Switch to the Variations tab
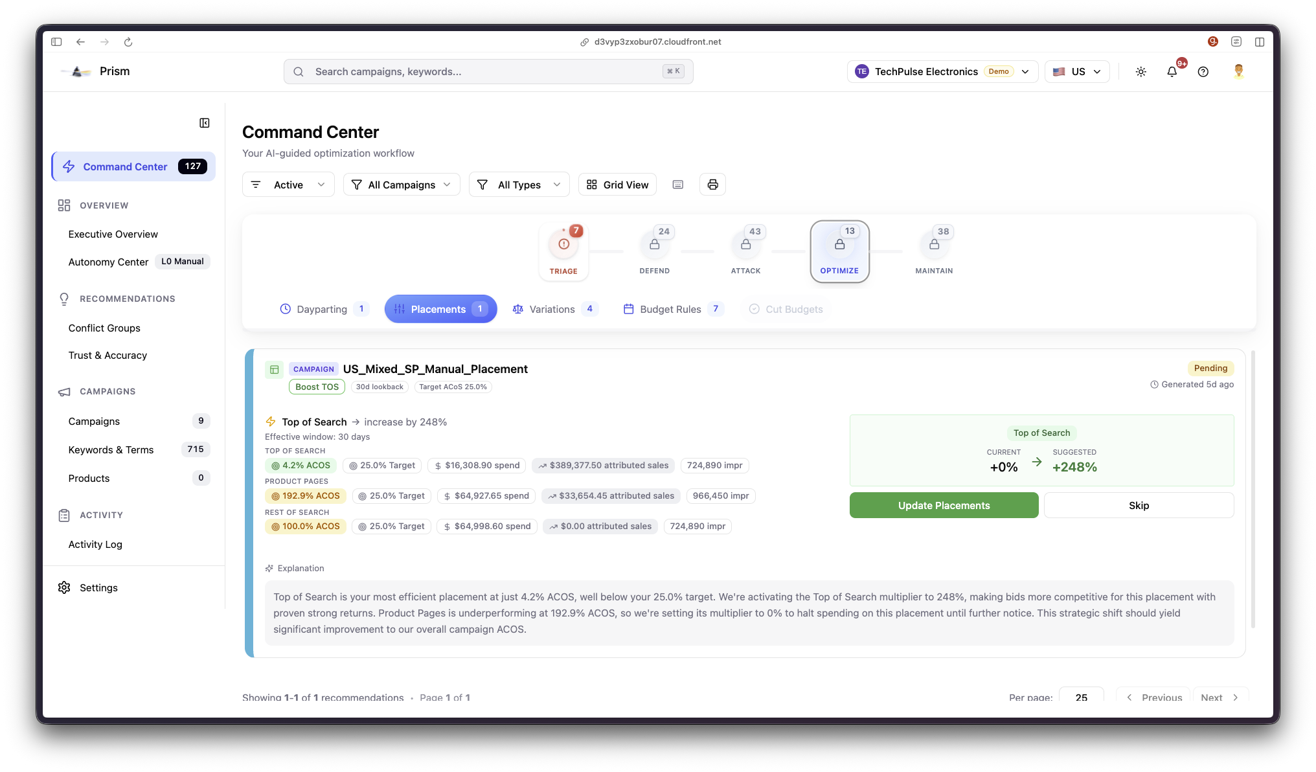 pos(554,309)
